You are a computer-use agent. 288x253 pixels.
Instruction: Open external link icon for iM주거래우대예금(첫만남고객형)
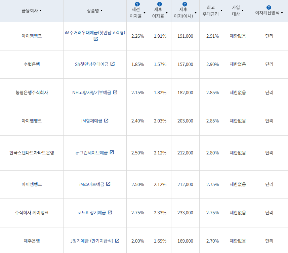(95, 39)
